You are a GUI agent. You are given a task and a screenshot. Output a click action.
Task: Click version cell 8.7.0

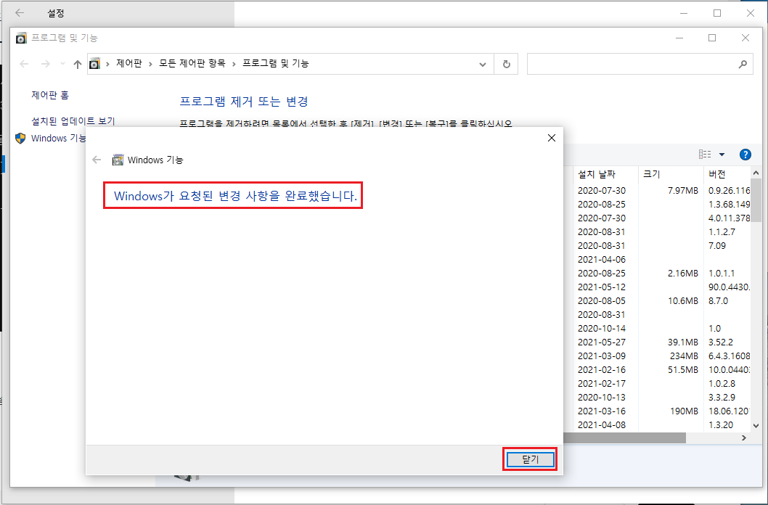pyautogui.click(x=718, y=301)
